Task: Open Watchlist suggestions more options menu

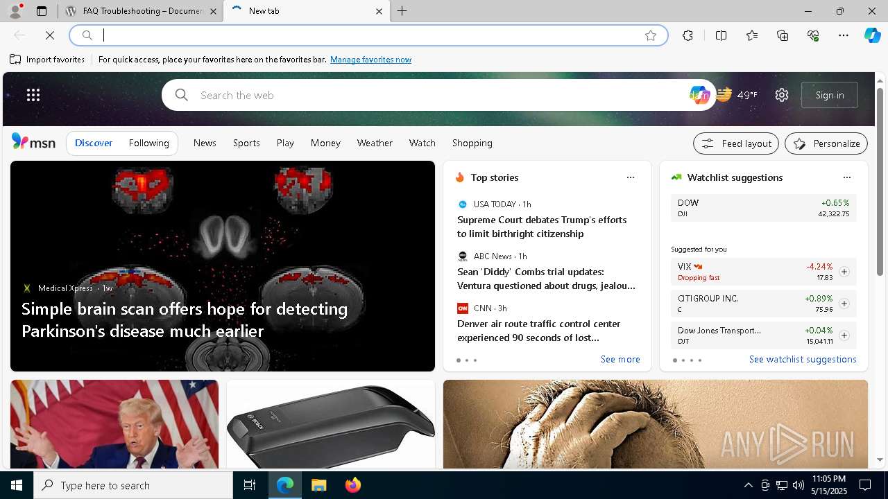Action: pos(846,177)
